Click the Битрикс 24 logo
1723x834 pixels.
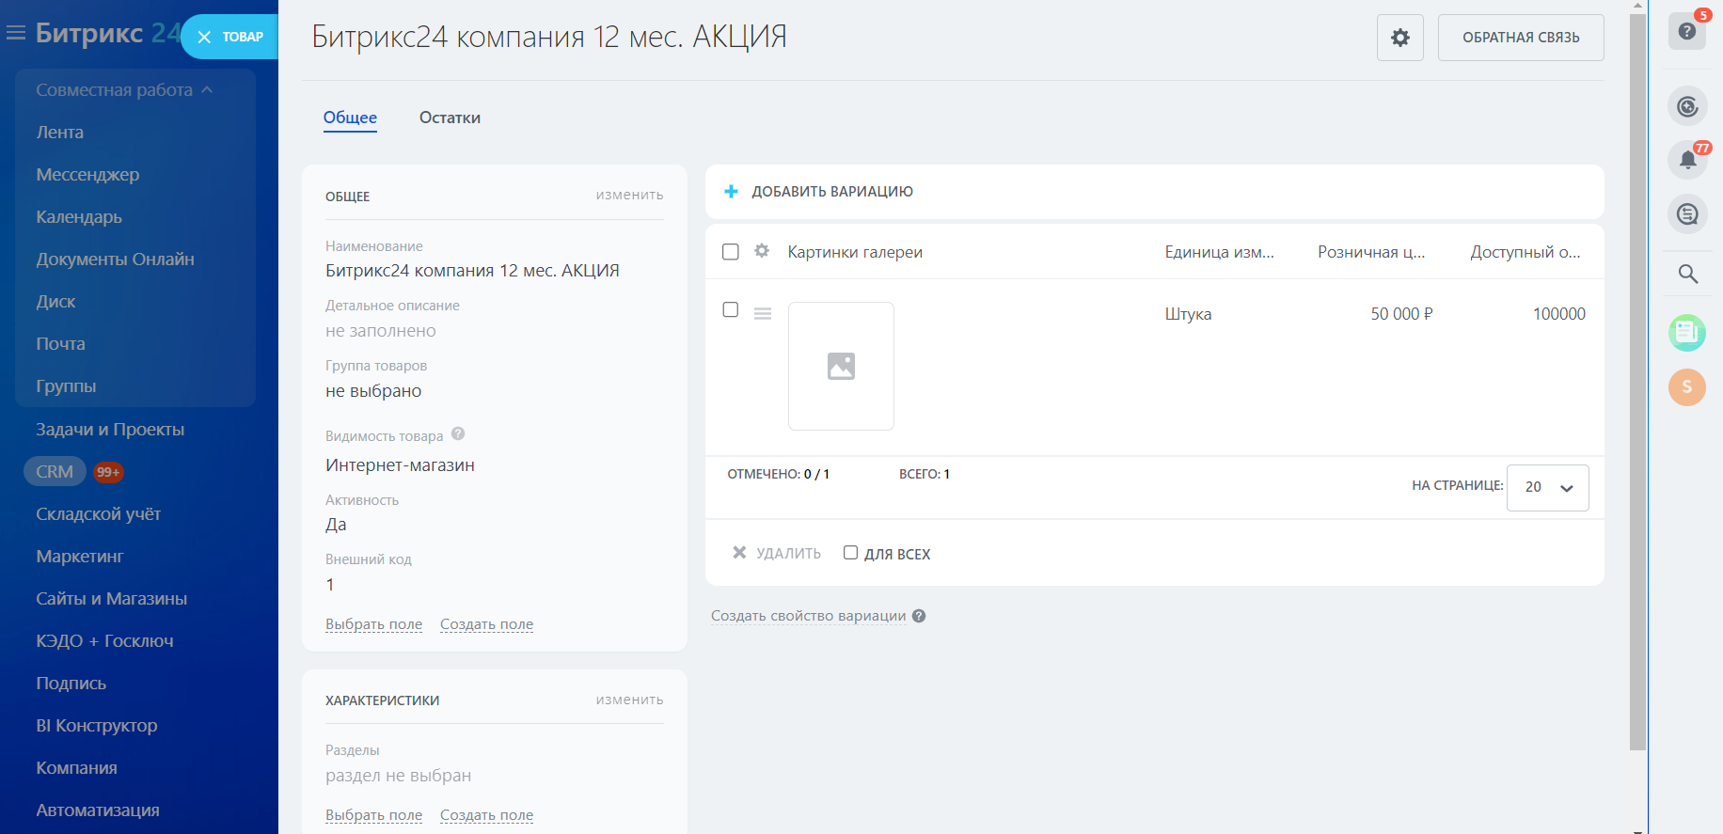pos(107,33)
